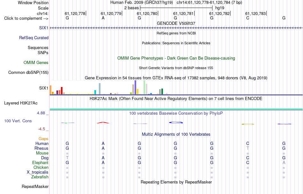Click the orange Gaps label
Image resolution: width=303 pixels, height=194 pixels.
(43, 139)
